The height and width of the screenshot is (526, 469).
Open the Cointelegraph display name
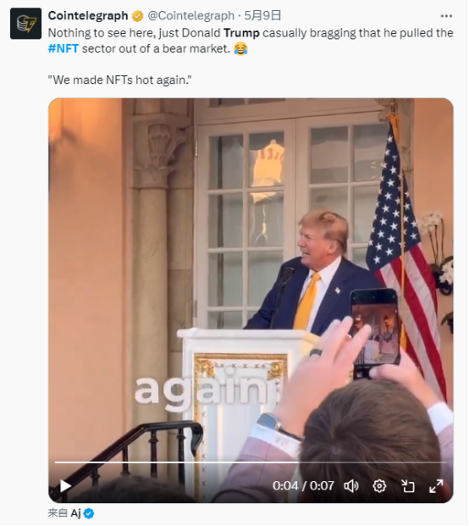click(88, 15)
